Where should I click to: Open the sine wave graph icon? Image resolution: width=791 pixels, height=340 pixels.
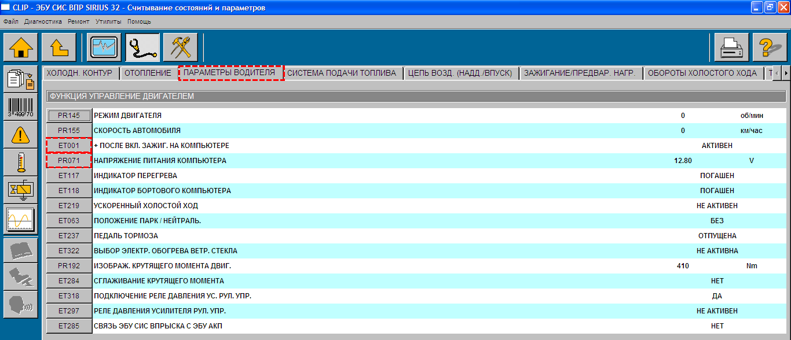click(20, 220)
